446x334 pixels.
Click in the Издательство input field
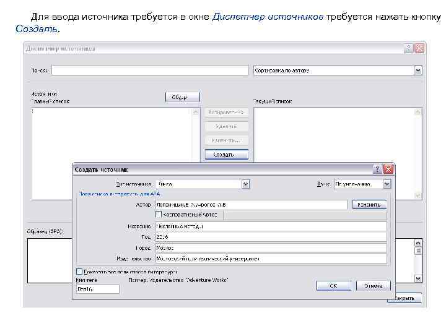coord(271,259)
